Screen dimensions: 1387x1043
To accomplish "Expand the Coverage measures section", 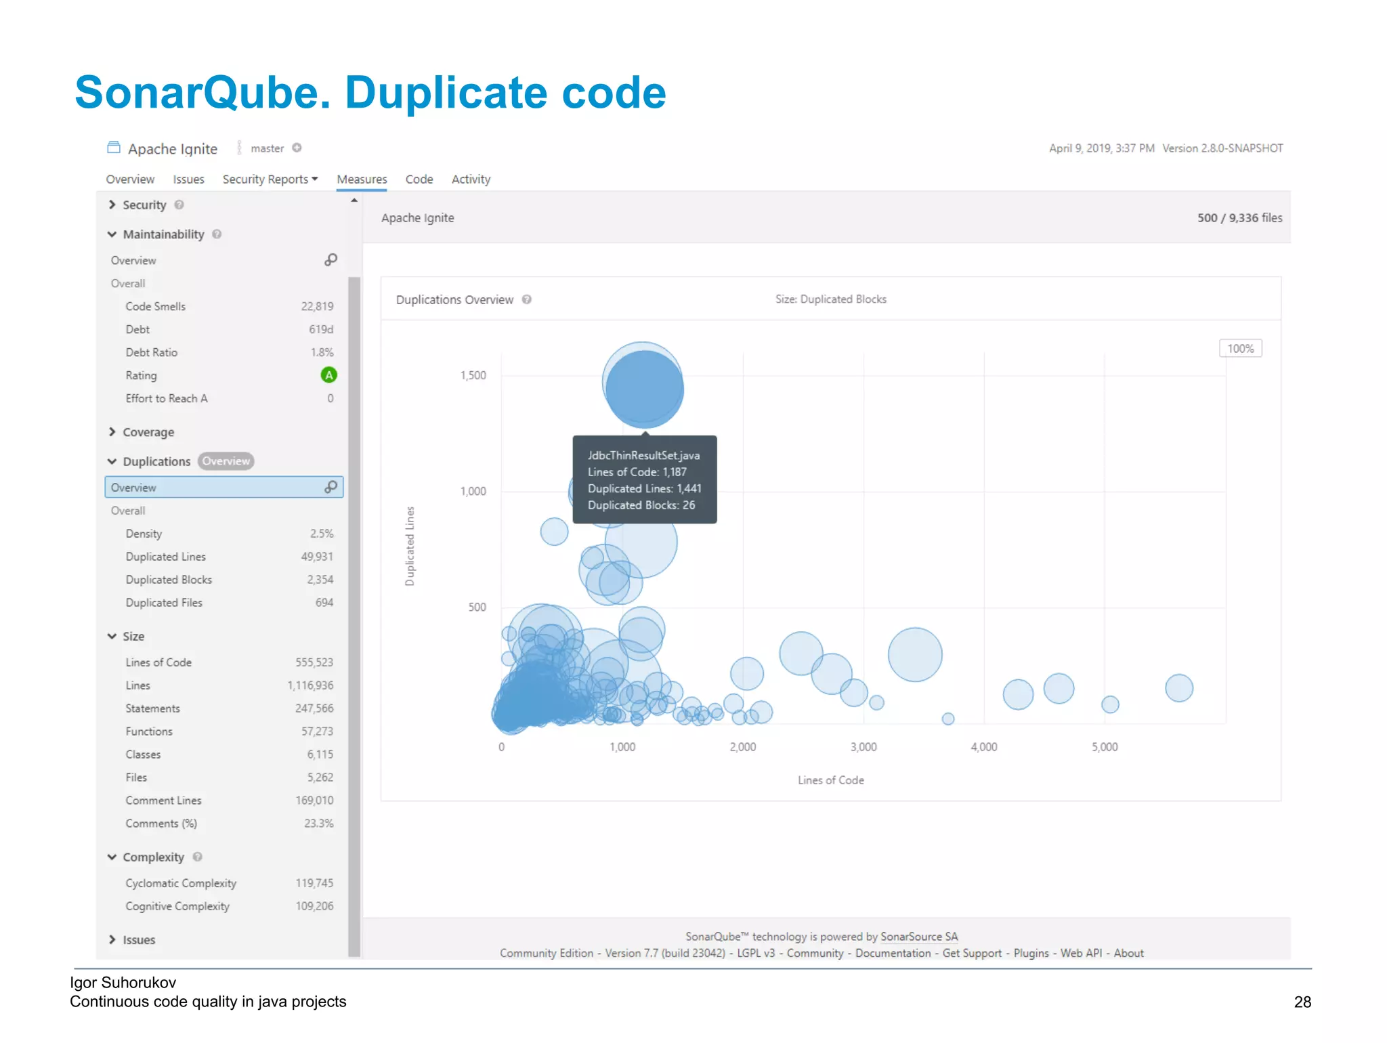I will tap(112, 432).
